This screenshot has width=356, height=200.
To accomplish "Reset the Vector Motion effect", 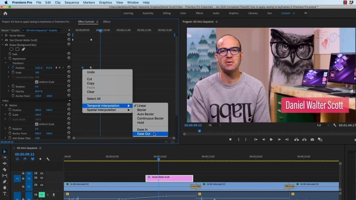I will [x=69, y=35].
